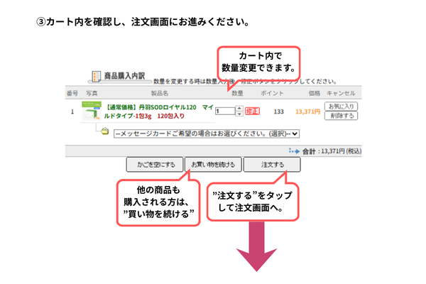Open the message card selection dropdown

(x=207, y=133)
